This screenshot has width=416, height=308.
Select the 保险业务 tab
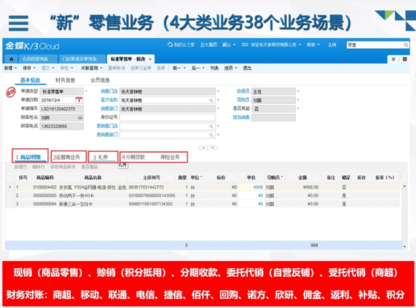(x=170, y=157)
